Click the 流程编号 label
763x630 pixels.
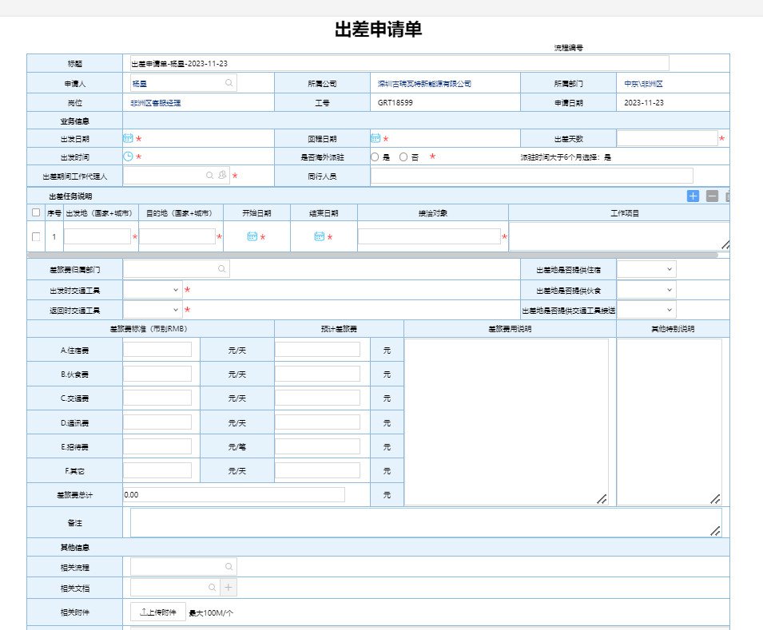(568, 48)
